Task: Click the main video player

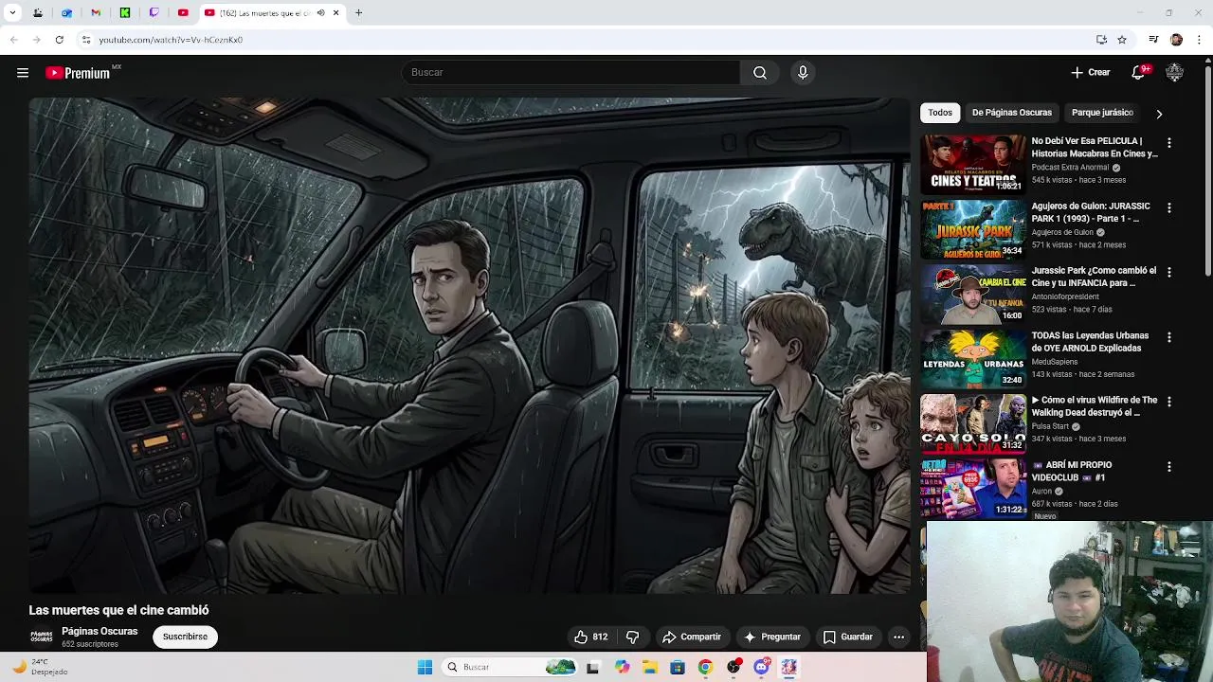Action: click(469, 346)
